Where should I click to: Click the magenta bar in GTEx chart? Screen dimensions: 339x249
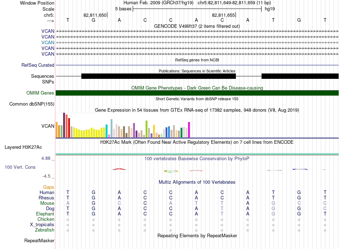pyautogui.click(x=189, y=130)
